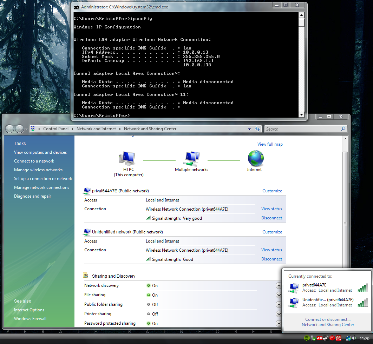Image resolution: width=373 pixels, height=344 pixels.
Task: Click the Multiple networks icon
Action: (x=191, y=159)
